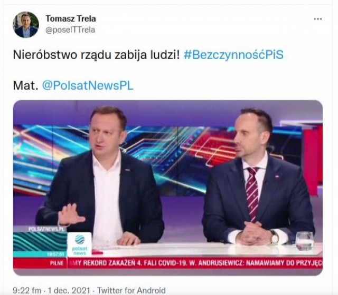Click Tomasz Trela's round profile avatar
The image size is (338, 295).
coord(26,25)
